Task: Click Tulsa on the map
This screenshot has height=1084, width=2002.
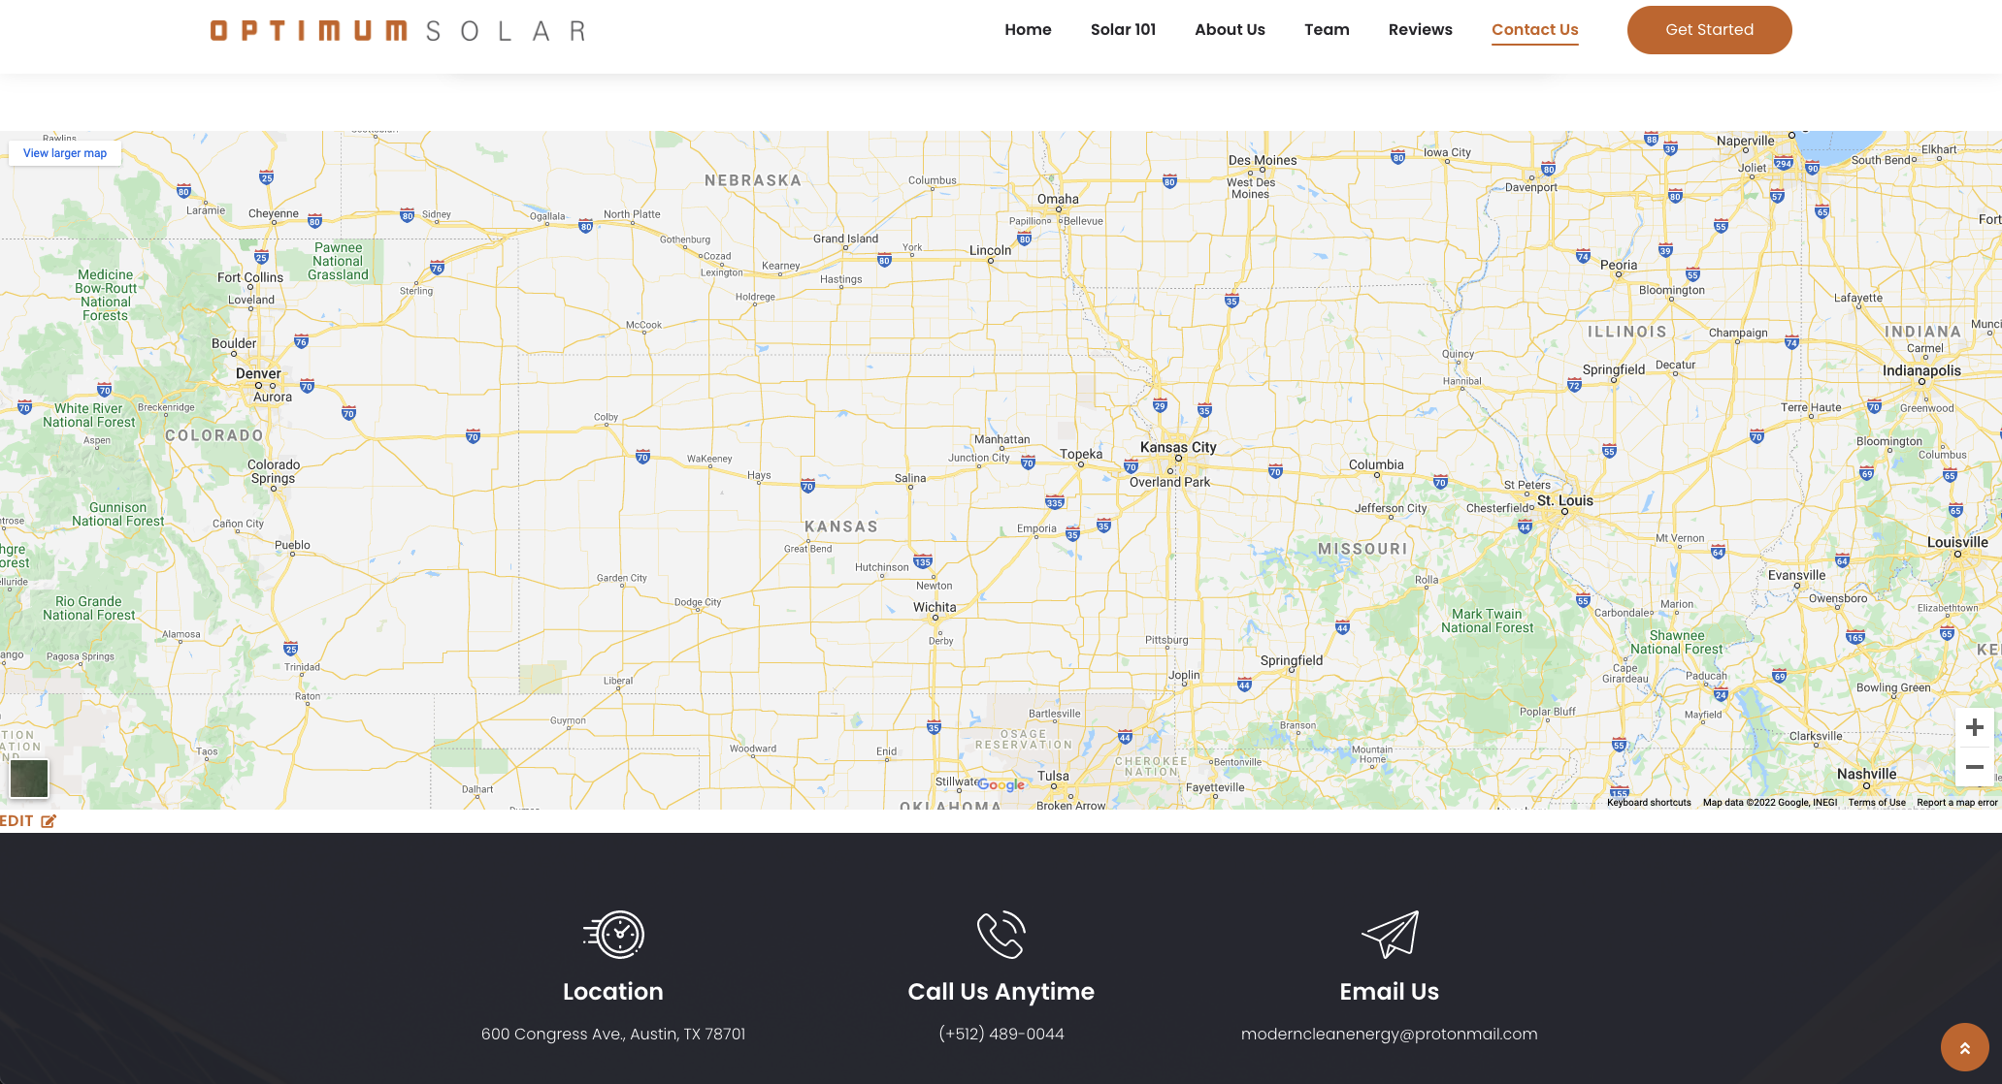Action: point(1053,777)
